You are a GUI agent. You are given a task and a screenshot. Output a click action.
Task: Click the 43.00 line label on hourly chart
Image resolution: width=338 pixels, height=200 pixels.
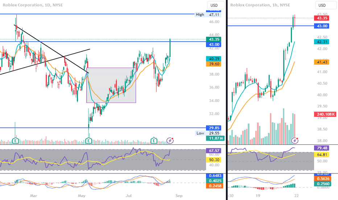[x=322, y=26]
